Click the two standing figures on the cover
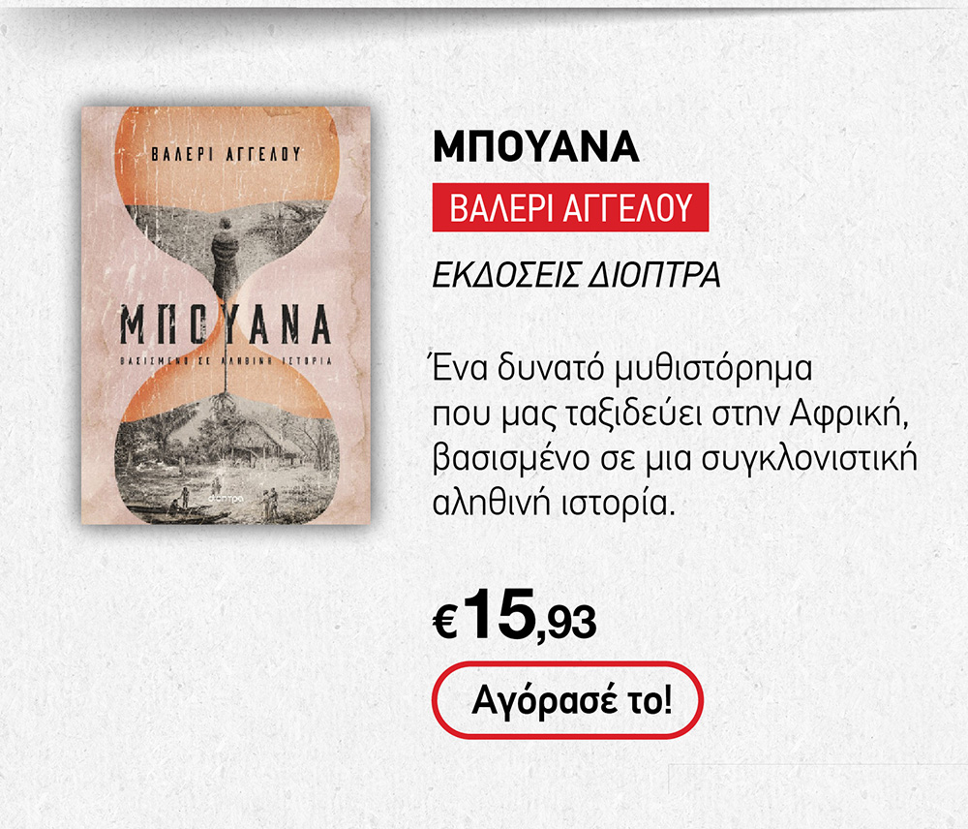Screen dimensions: 968x829 (x=270, y=504)
